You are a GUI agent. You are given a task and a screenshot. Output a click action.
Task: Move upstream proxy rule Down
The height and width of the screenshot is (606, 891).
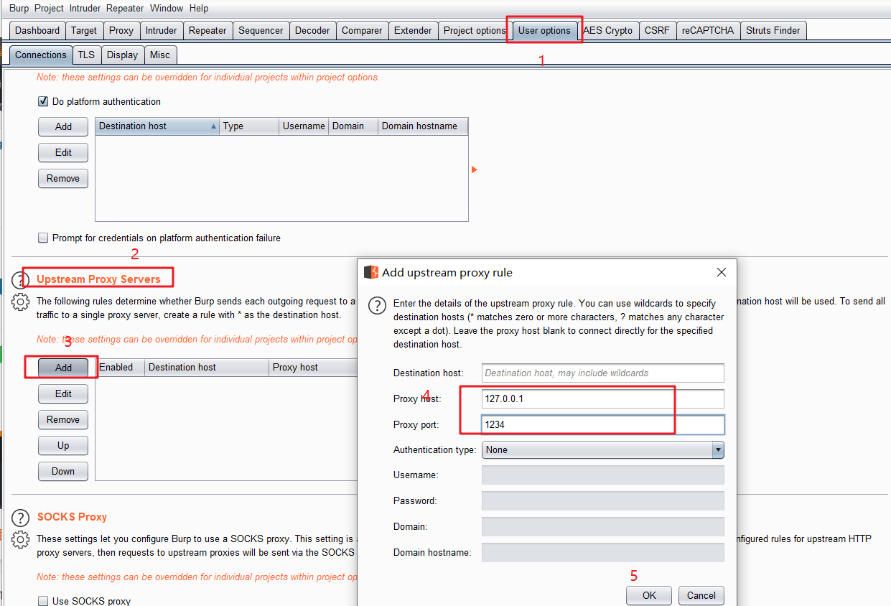click(x=63, y=471)
